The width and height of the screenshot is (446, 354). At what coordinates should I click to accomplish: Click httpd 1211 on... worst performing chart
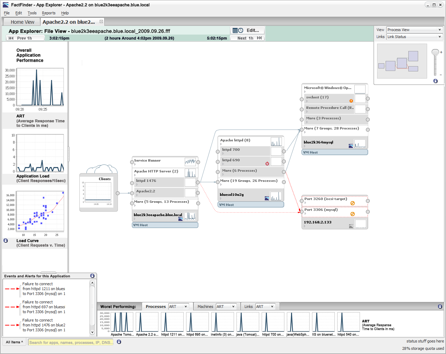[x=172, y=322]
